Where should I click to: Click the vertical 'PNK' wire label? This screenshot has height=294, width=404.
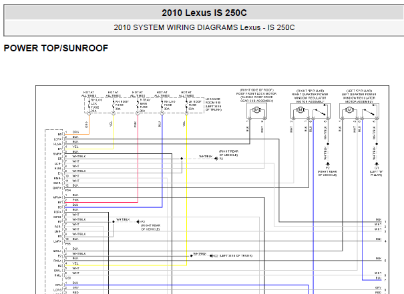(x=136, y=124)
